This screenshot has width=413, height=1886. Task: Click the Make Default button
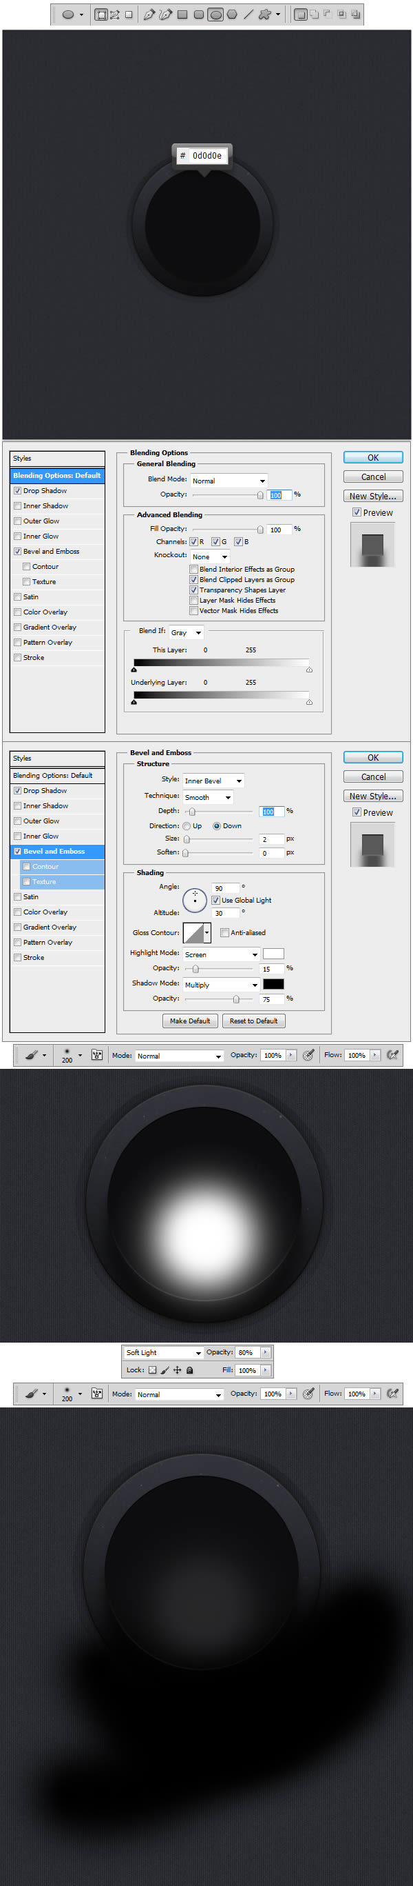click(189, 1021)
